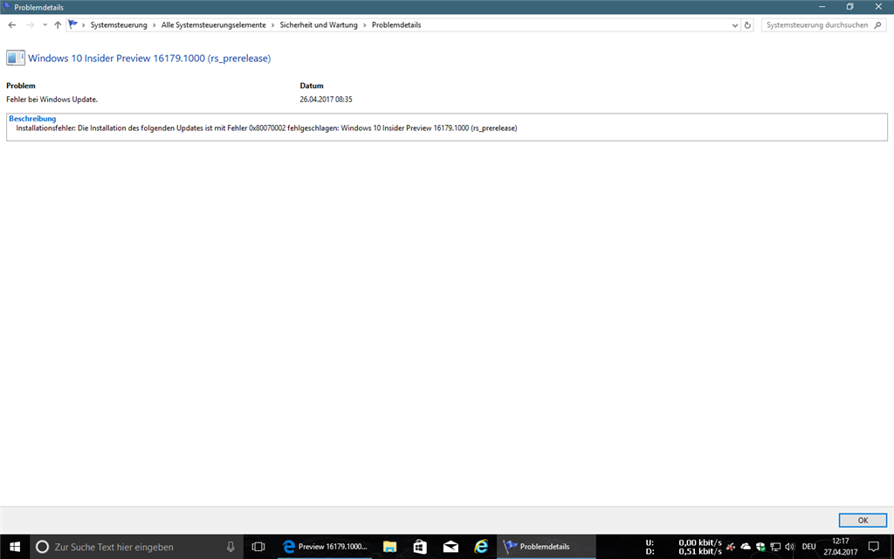Select 'Fehler bei Windows Update.' text

point(52,100)
